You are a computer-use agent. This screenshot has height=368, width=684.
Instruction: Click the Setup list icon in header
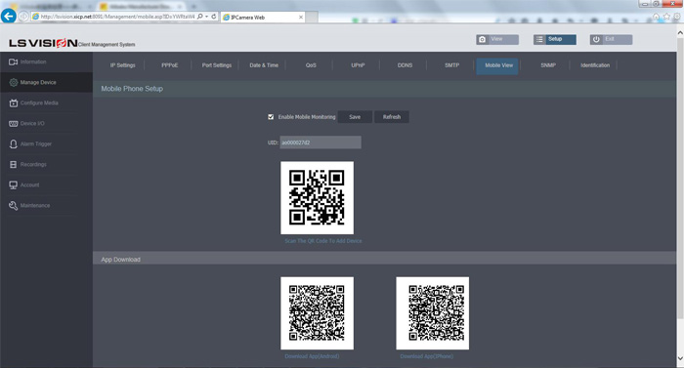539,39
